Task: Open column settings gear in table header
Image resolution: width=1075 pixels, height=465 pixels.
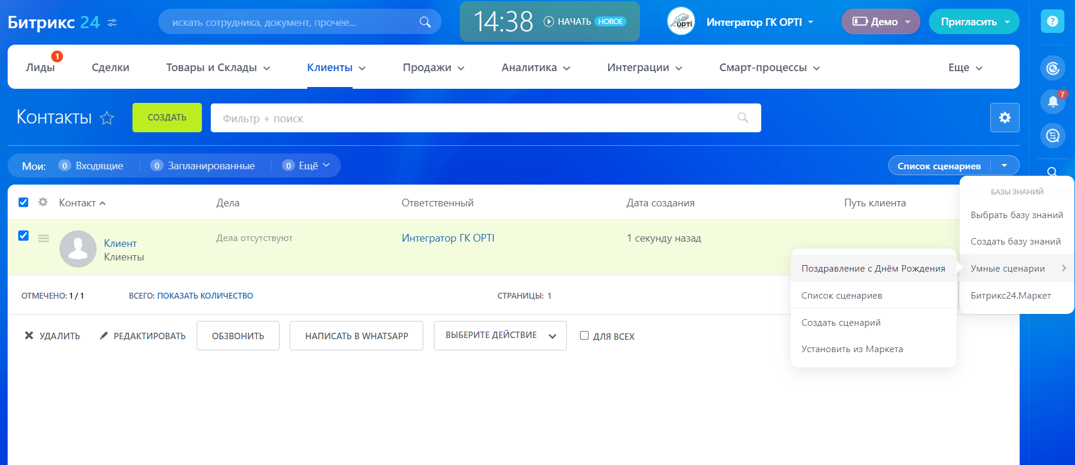Action: [43, 202]
